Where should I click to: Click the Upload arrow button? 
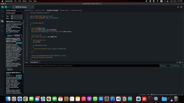coord(6,7)
